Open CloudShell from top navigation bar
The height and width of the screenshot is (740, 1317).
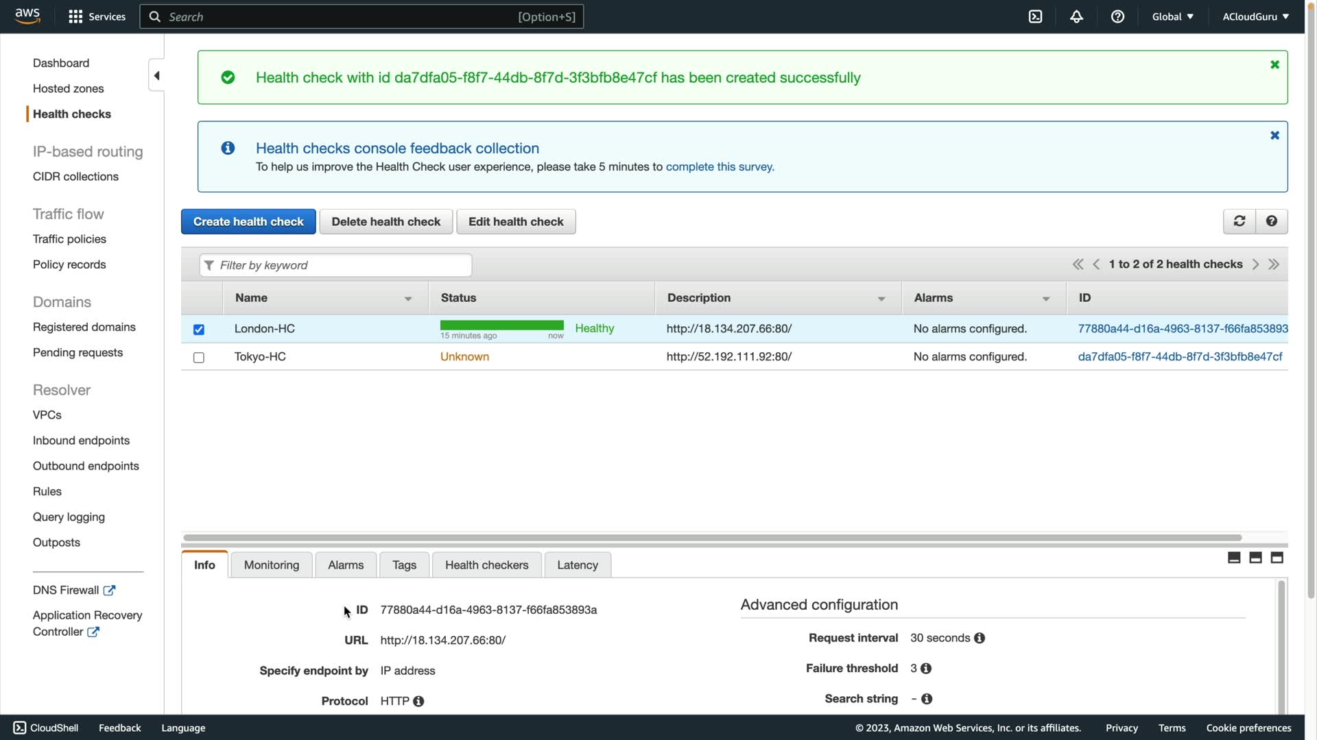[1035, 16]
